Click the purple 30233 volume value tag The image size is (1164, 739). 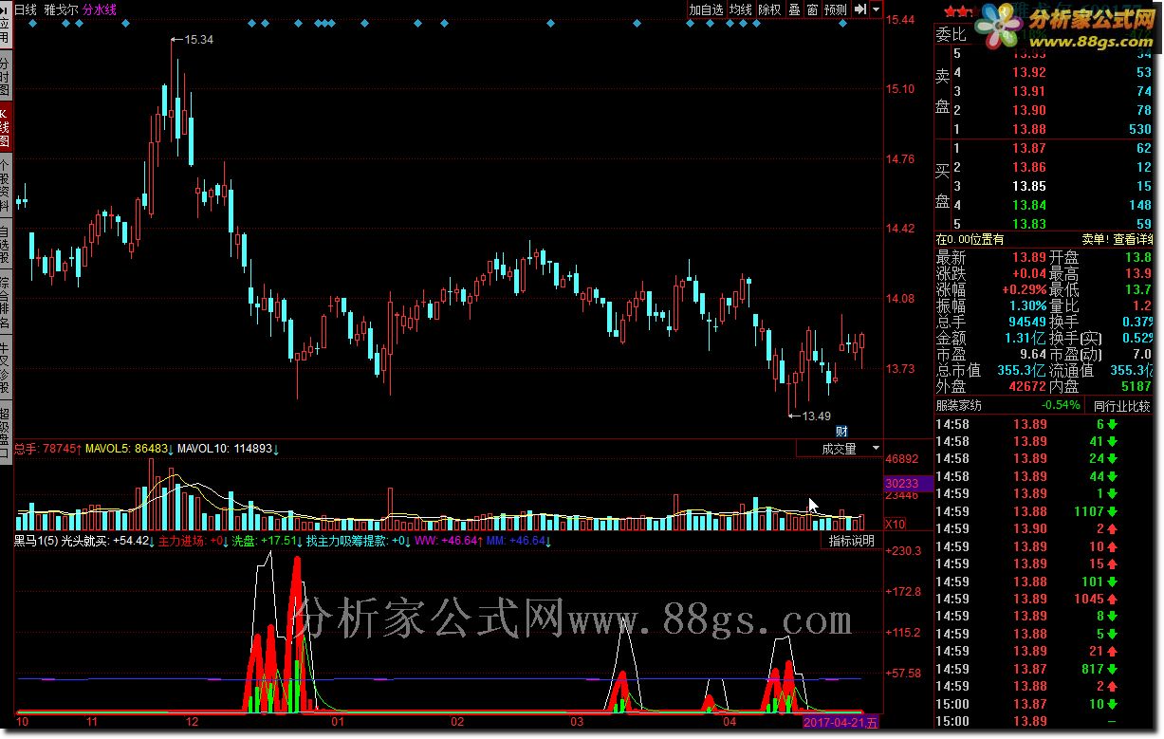click(907, 483)
